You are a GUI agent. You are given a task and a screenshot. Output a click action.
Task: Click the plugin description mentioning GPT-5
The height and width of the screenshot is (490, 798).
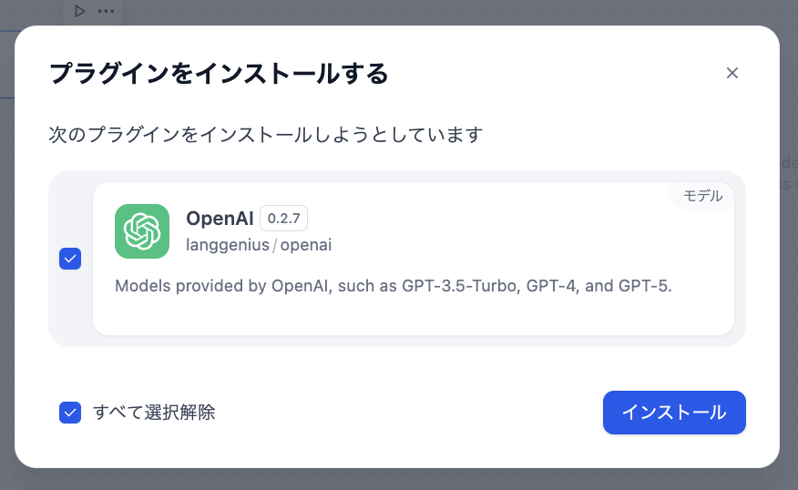point(393,286)
